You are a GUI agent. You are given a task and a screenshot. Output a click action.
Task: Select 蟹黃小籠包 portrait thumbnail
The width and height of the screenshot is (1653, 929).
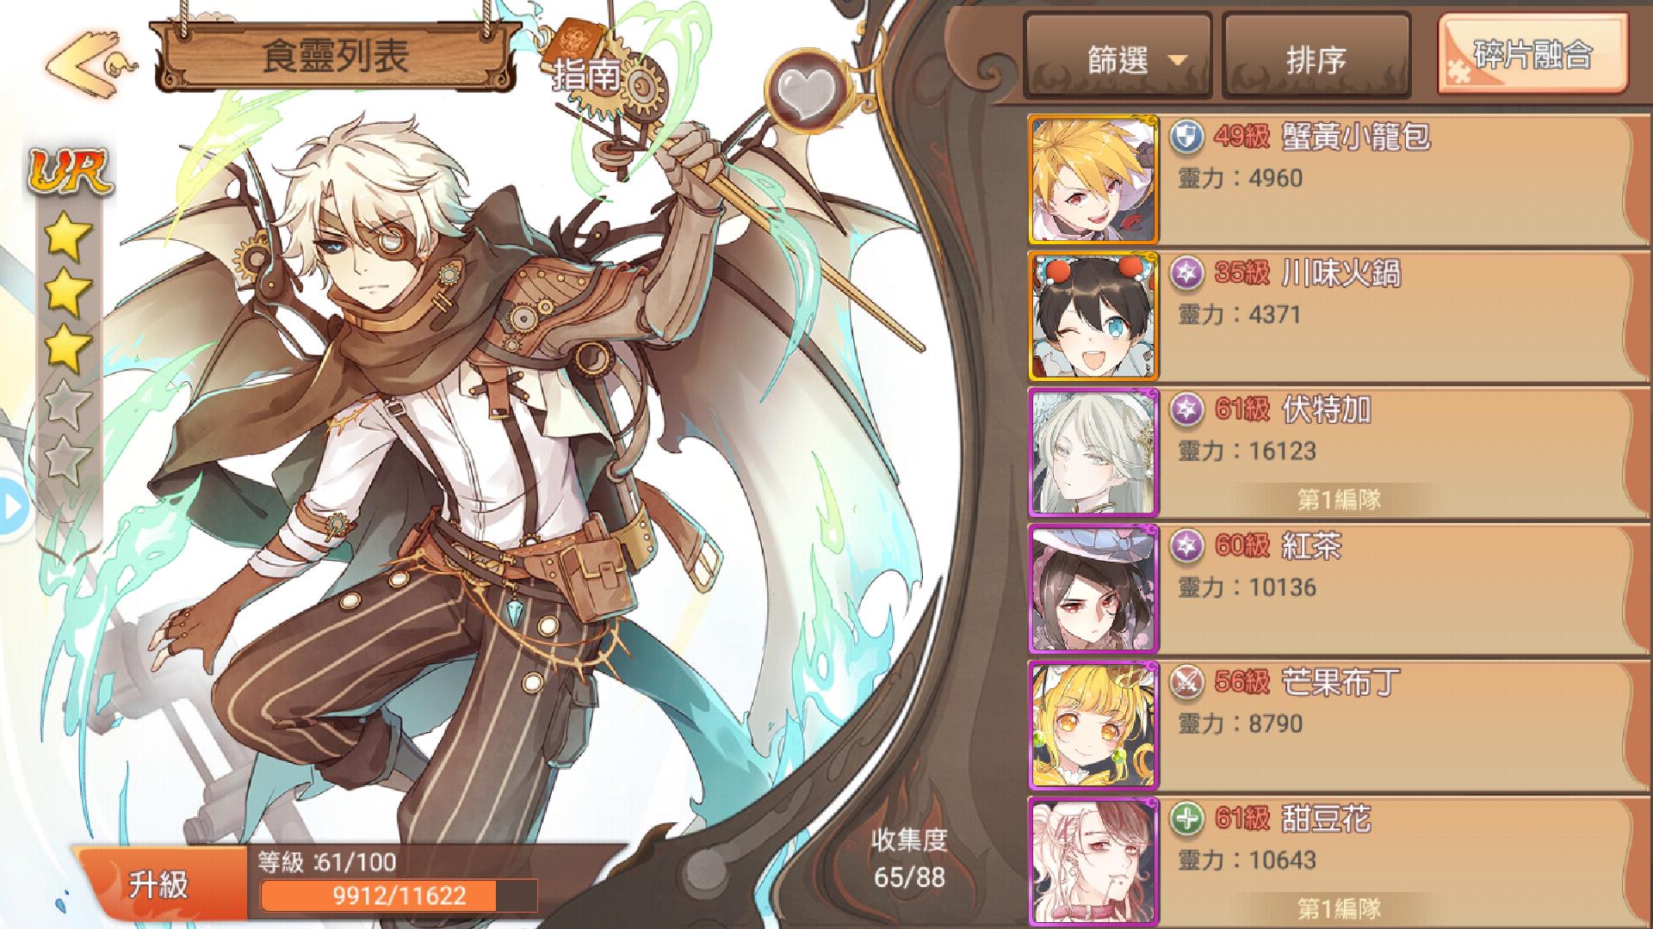pyautogui.click(x=1093, y=180)
